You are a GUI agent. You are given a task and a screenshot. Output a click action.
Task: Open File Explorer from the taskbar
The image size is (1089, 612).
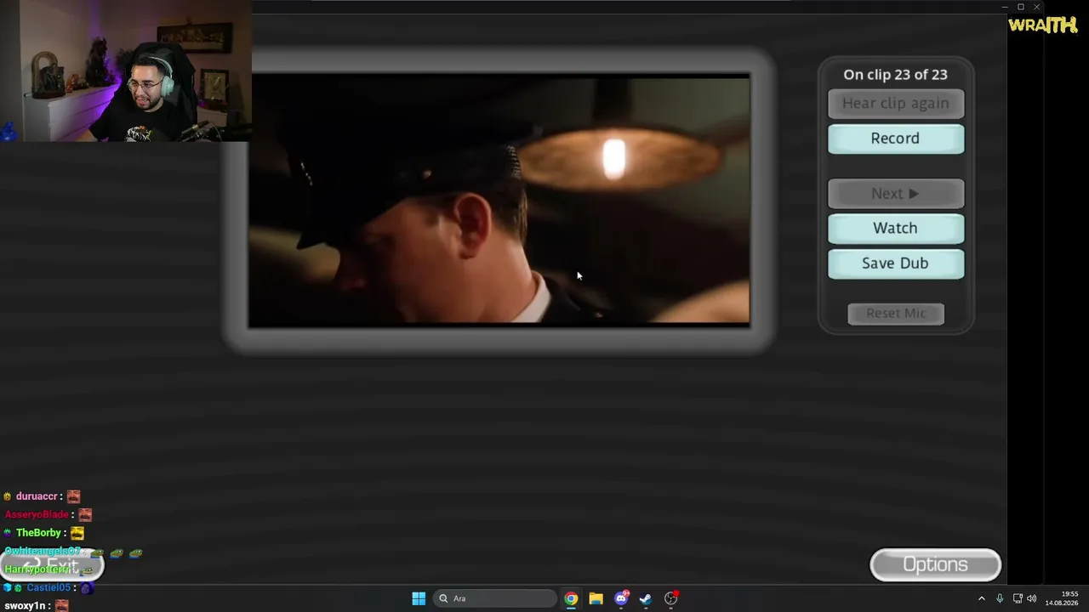[x=596, y=598]
